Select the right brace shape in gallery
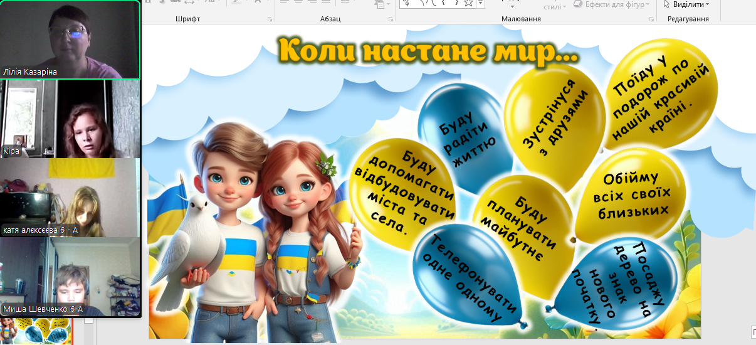The height and width of the screenshot is (345, 756). pyautogui.click(x=456, y=3)
